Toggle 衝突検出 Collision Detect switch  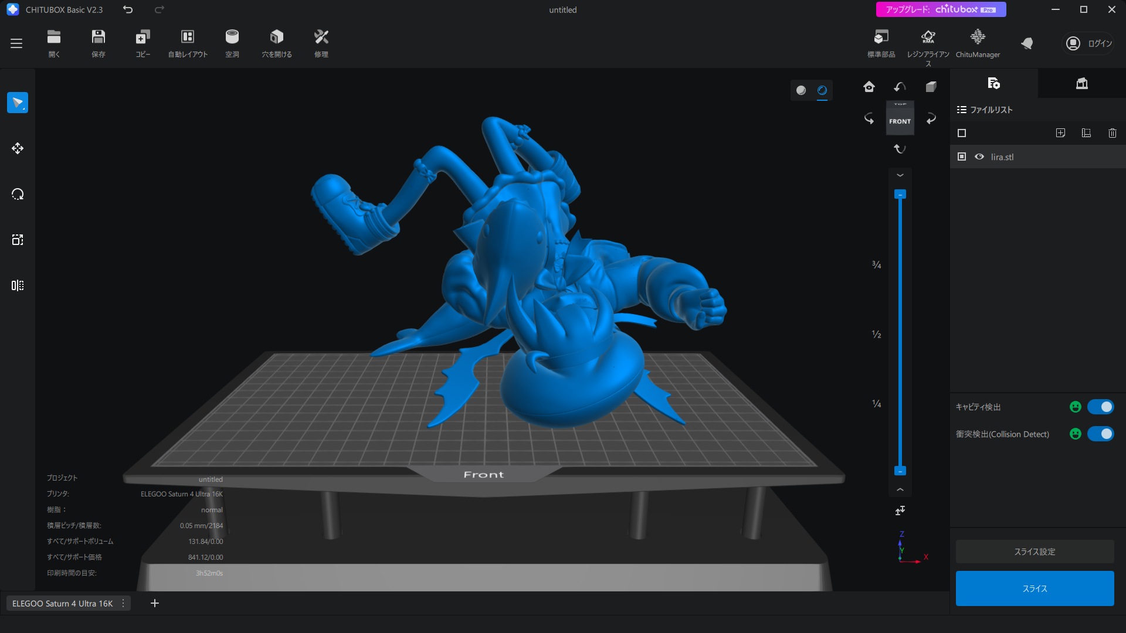(1101, 434)
